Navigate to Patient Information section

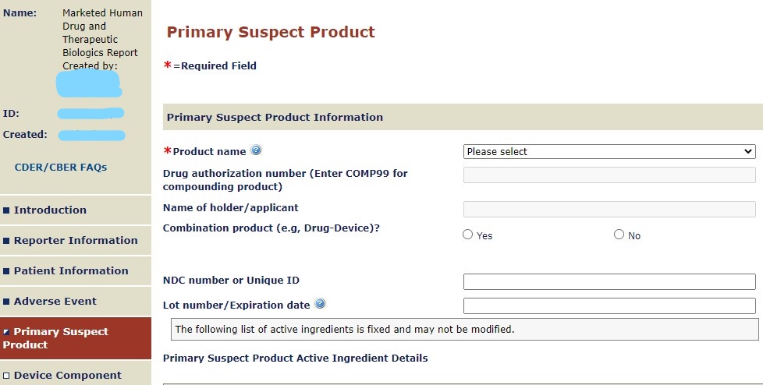[x=71, y=270]
